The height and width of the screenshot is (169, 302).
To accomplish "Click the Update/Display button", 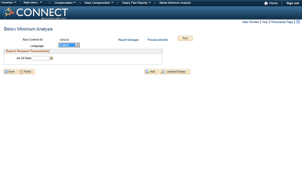I will tap(175, 71).
